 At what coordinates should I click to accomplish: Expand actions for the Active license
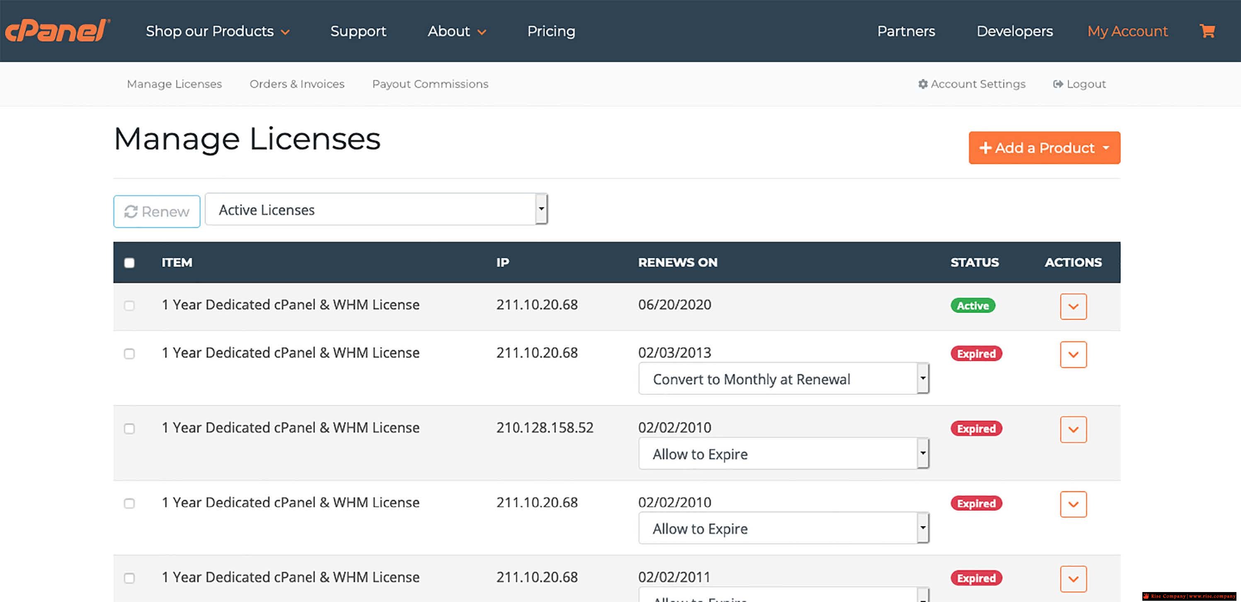[x=1074, y=306]
